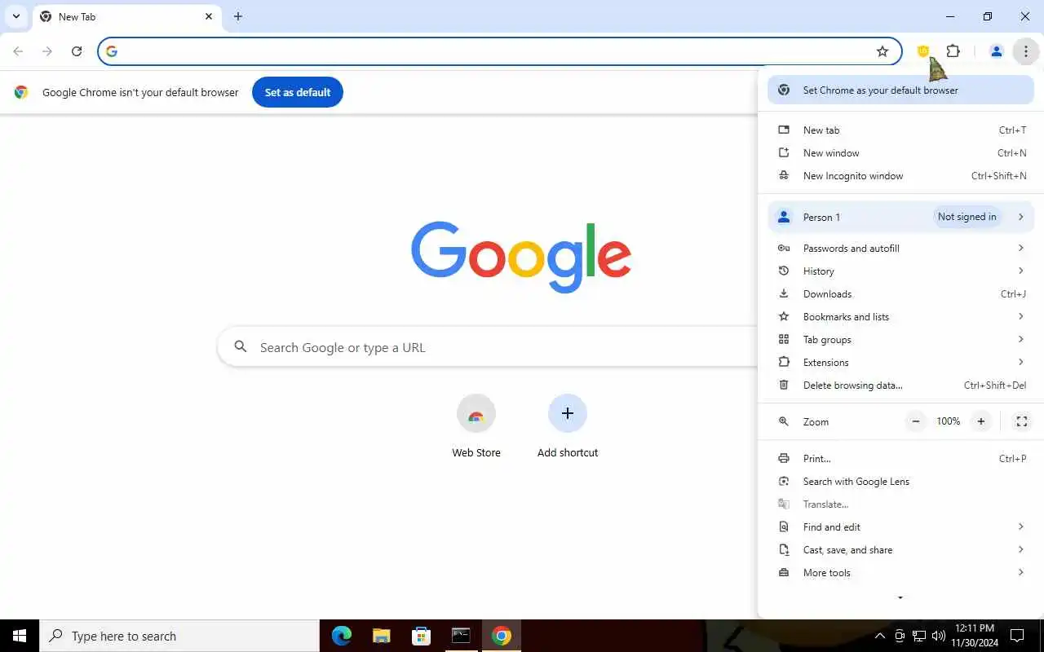Open the volume speaker tray icon

coord(938,636)
